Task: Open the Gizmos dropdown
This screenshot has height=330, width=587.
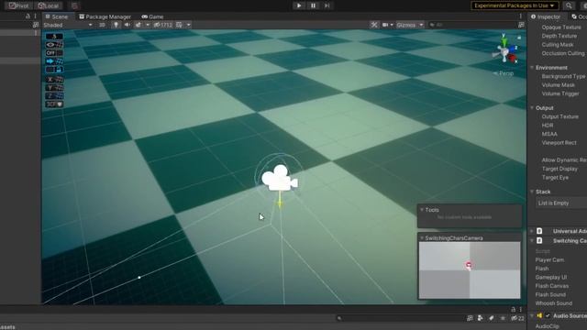Action: (x=410, y=25)
